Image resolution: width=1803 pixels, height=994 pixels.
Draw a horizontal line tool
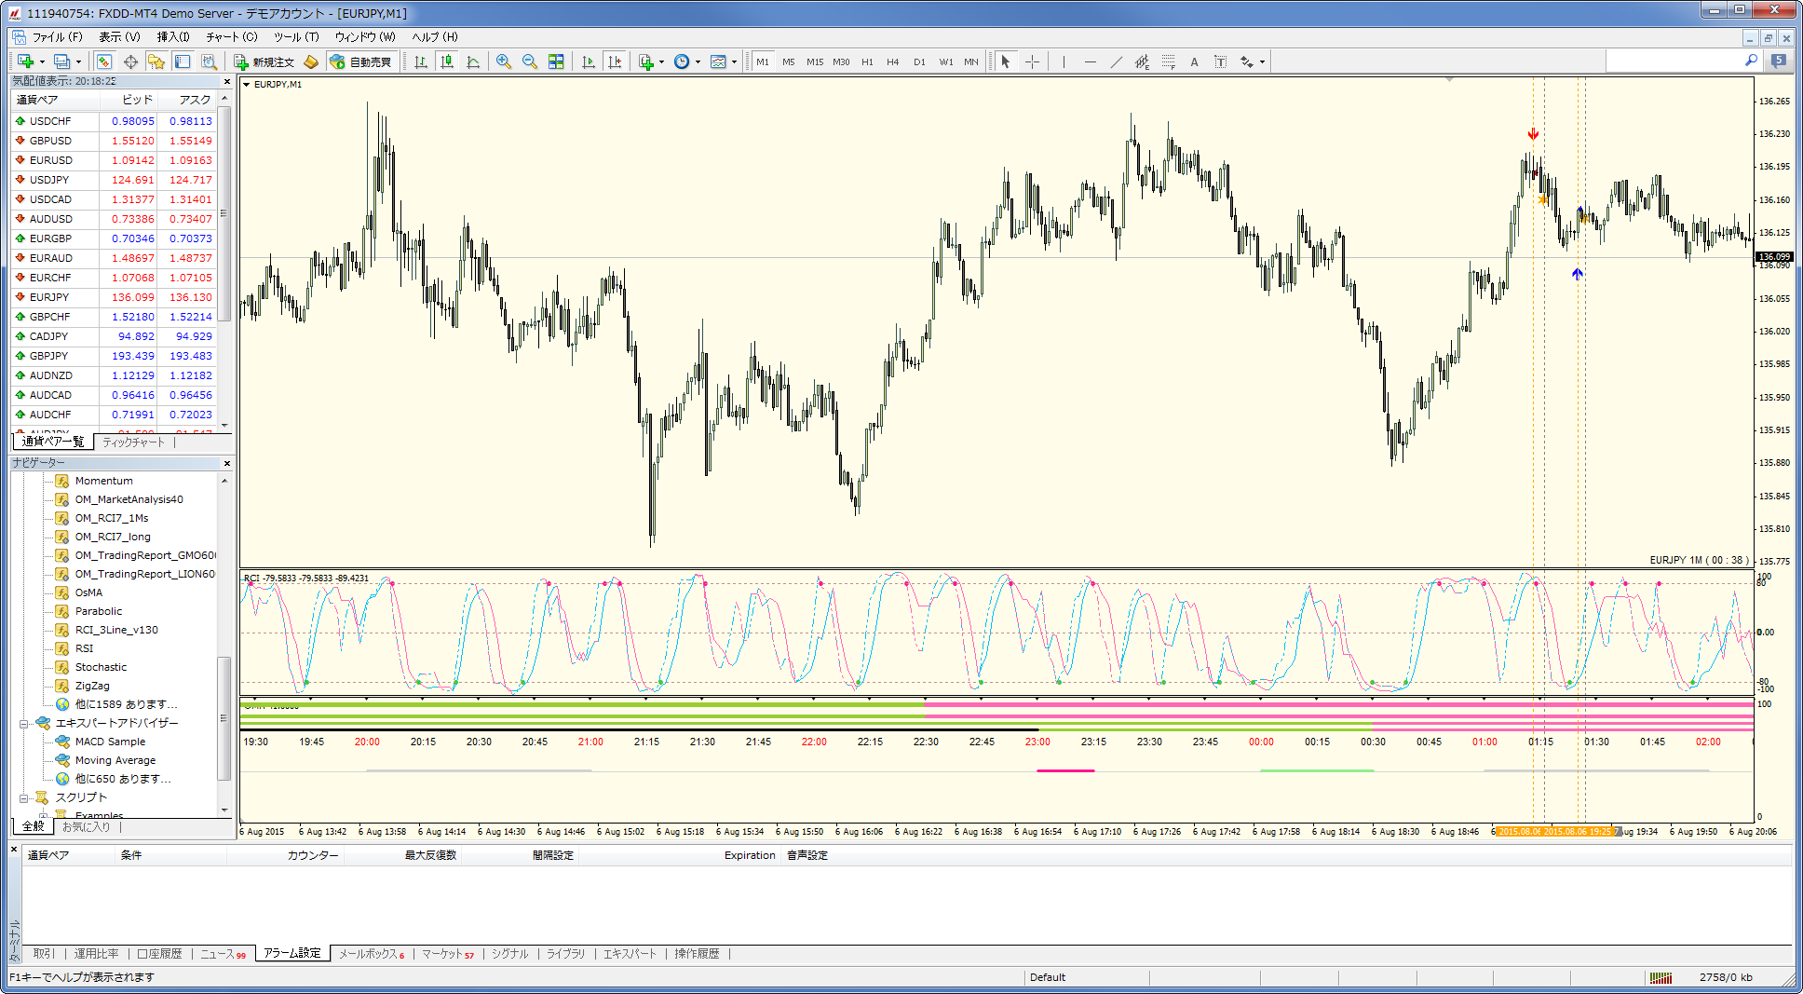(x=1090, y=61)
